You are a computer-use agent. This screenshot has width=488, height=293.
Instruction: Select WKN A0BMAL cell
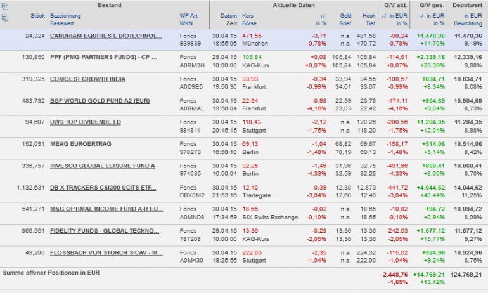point(192,108)
